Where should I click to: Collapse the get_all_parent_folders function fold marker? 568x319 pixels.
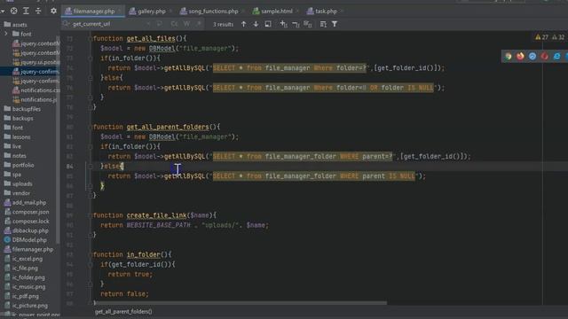point(90,127)
